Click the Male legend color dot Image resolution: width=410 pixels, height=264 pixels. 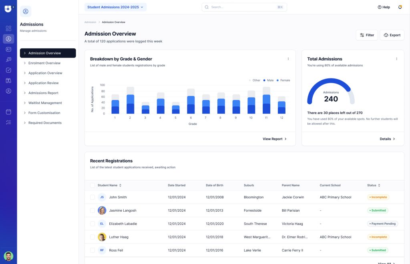(x=264, y=80)
